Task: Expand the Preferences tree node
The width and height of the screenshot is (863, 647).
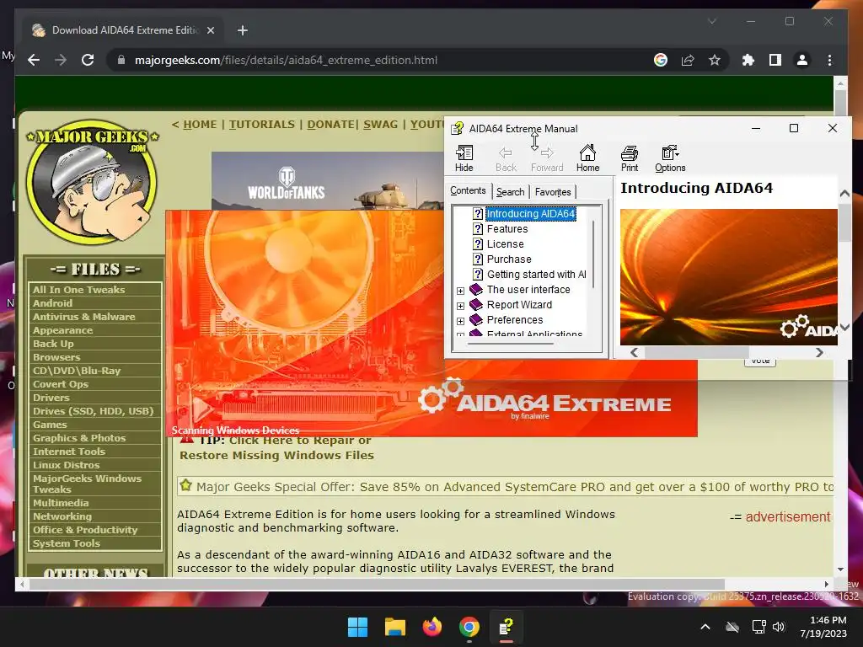Action: (461, 321)
